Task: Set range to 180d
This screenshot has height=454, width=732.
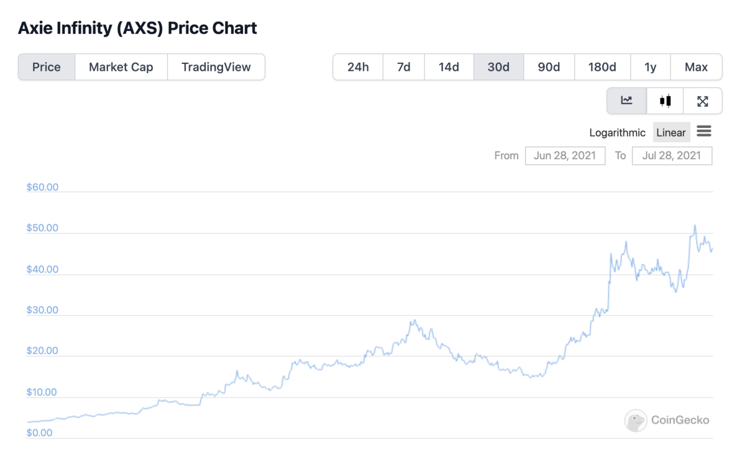Action: 602,67
